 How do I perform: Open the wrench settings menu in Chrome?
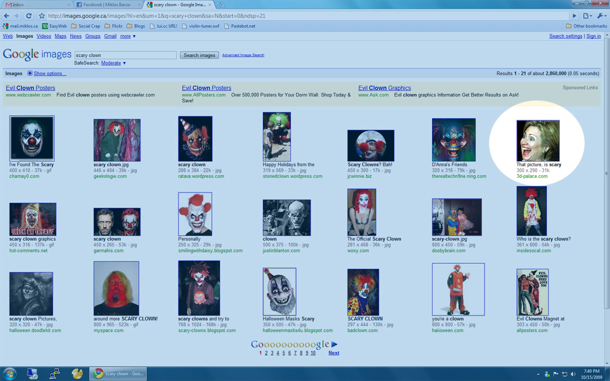coord(601,16)
